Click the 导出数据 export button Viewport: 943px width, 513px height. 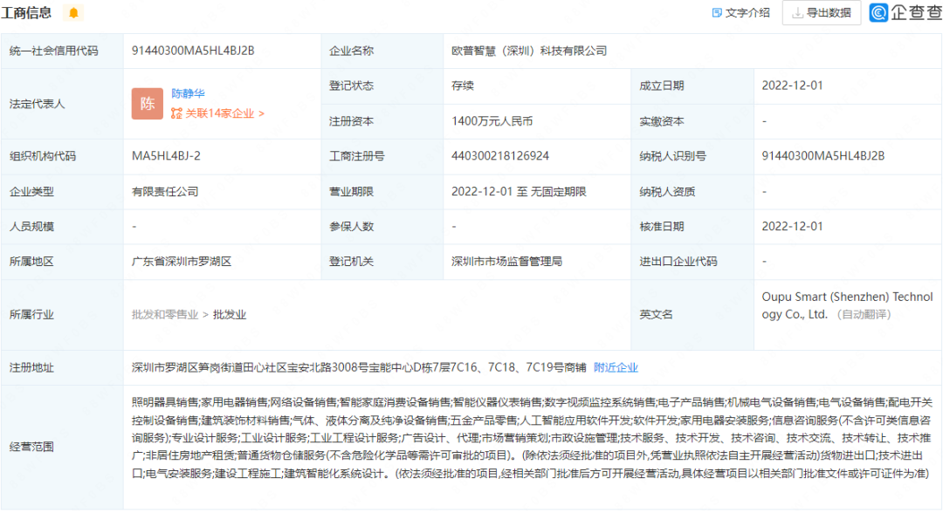point(822,12)
